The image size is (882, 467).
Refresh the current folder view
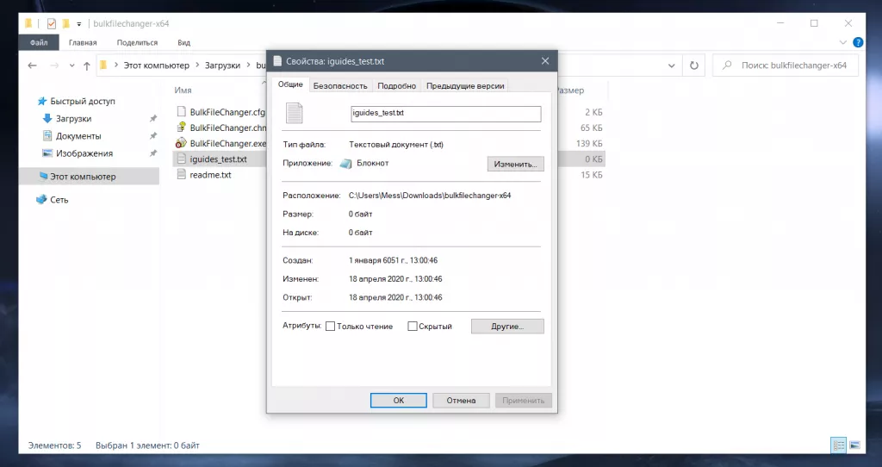point(693,65)
